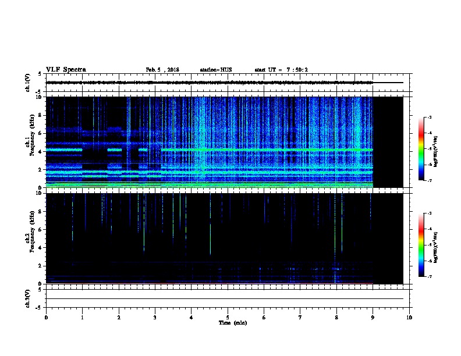Click time tick label '10' on x-axis
The image size is (461, 356).
[409, 318]
